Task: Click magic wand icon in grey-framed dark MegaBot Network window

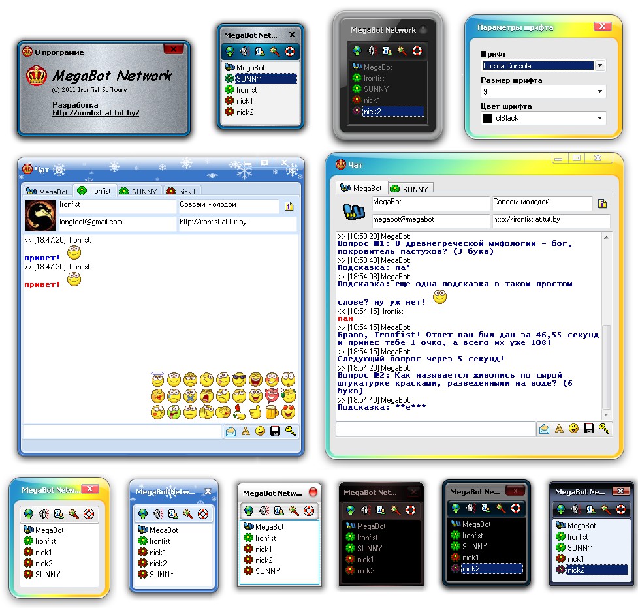Action: (402, 51)
